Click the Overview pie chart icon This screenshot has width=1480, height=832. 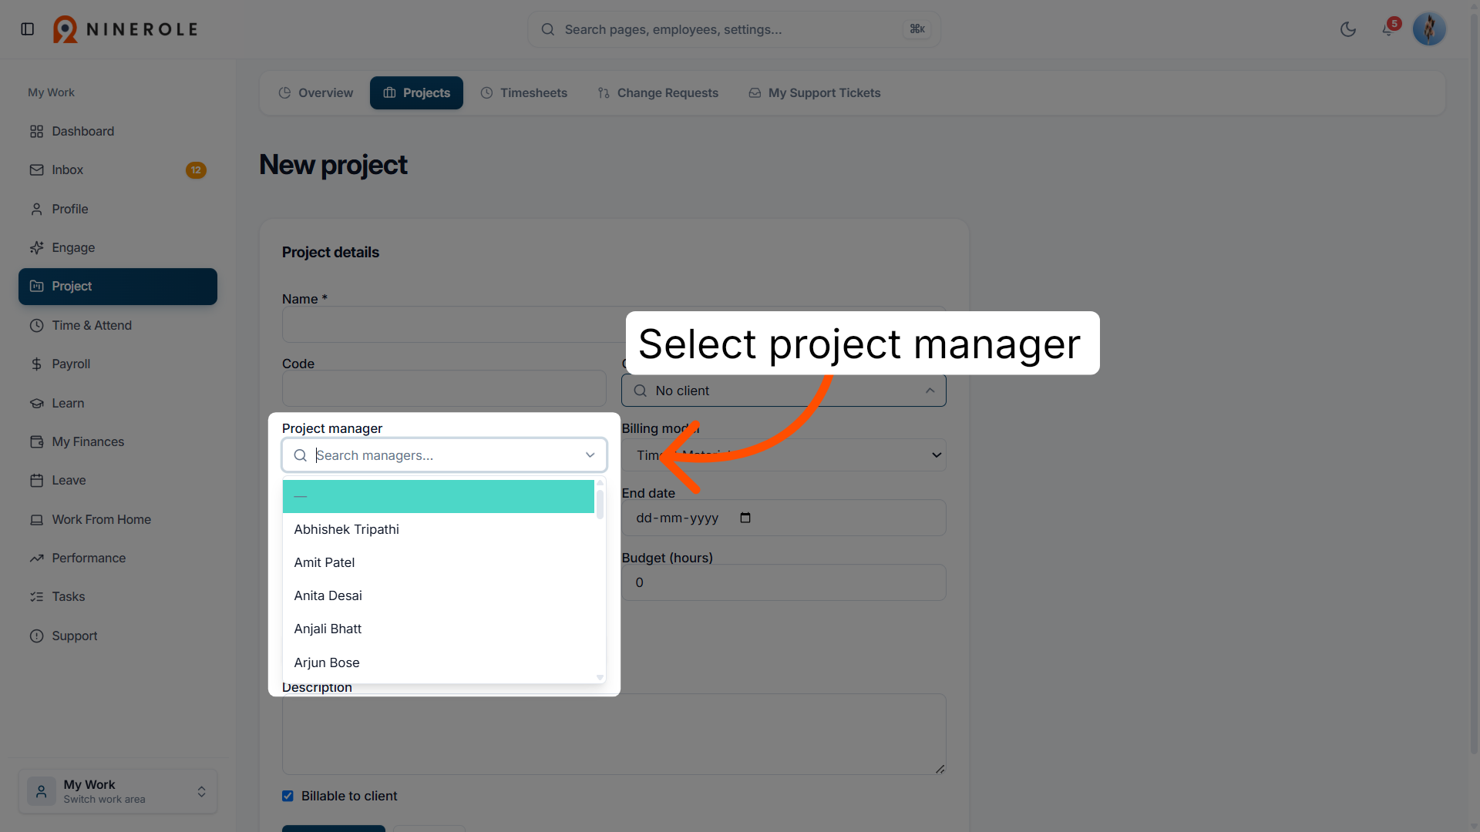[284, 93]
